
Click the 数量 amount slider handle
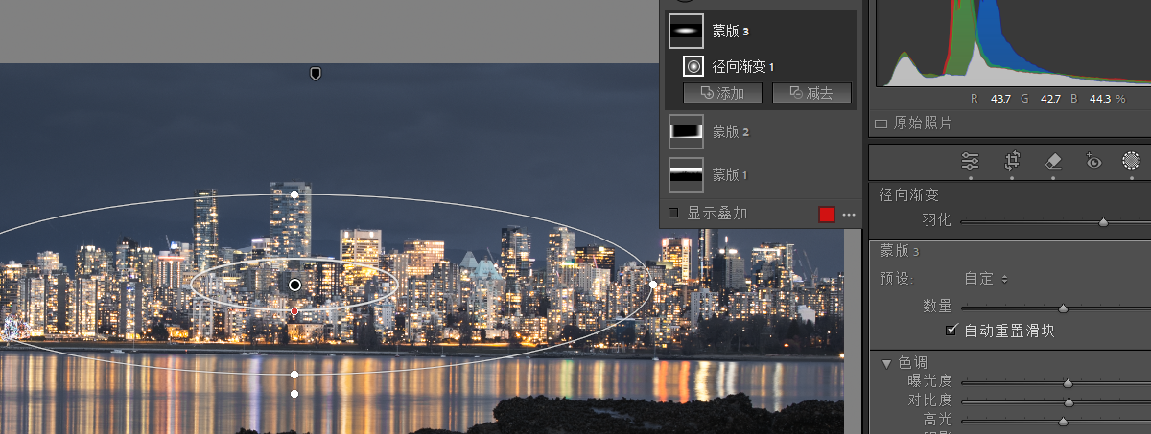click(x=1063, y=308)
